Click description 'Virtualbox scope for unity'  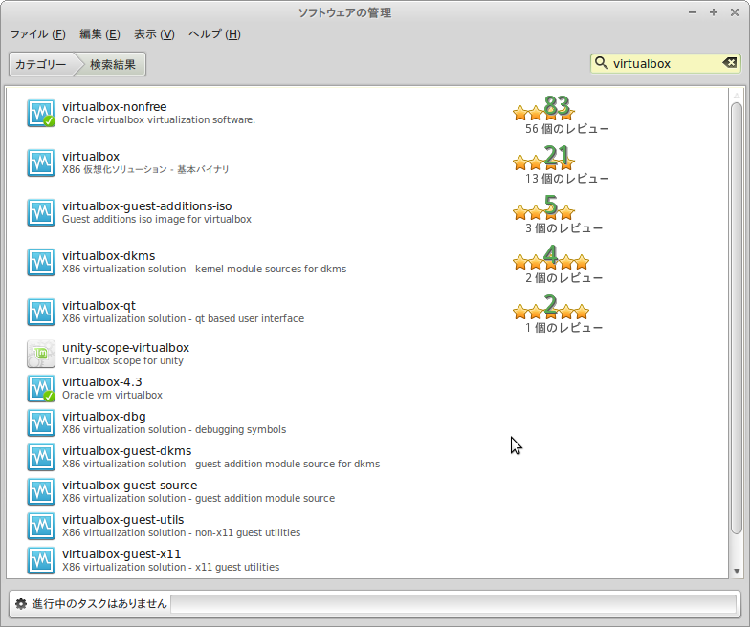122,361
